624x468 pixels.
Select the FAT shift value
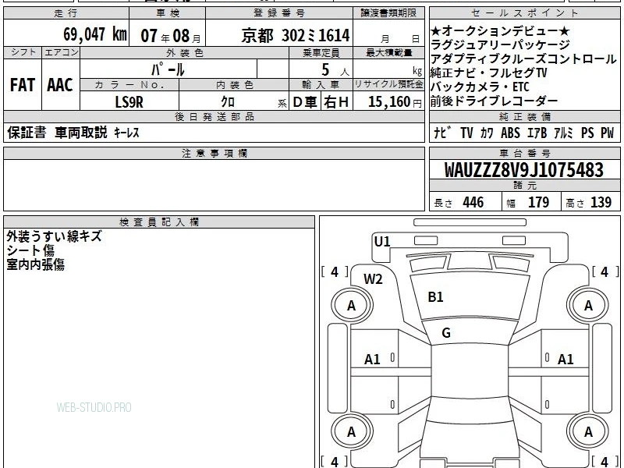[x=23, y=85]
